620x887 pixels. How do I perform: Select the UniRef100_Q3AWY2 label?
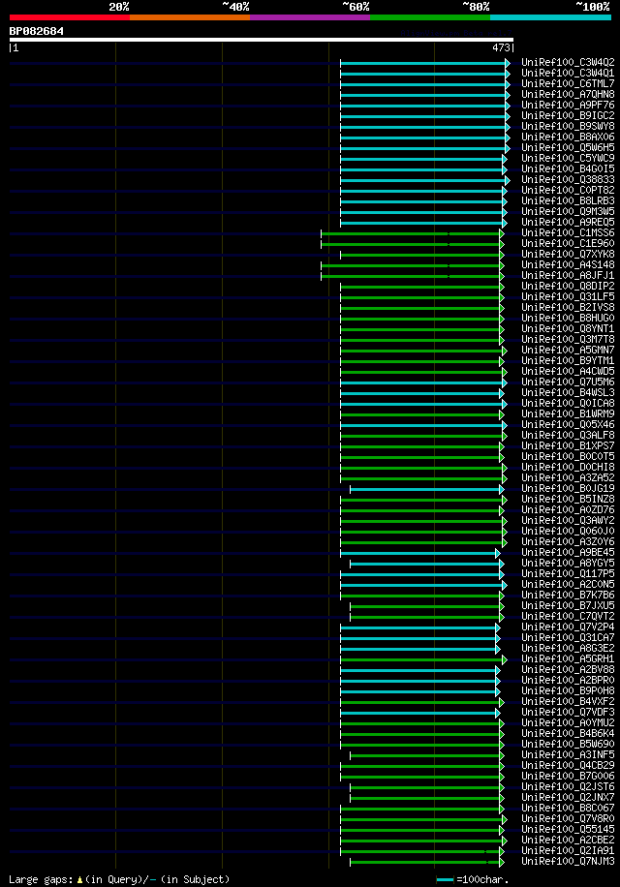pos(568,521)
